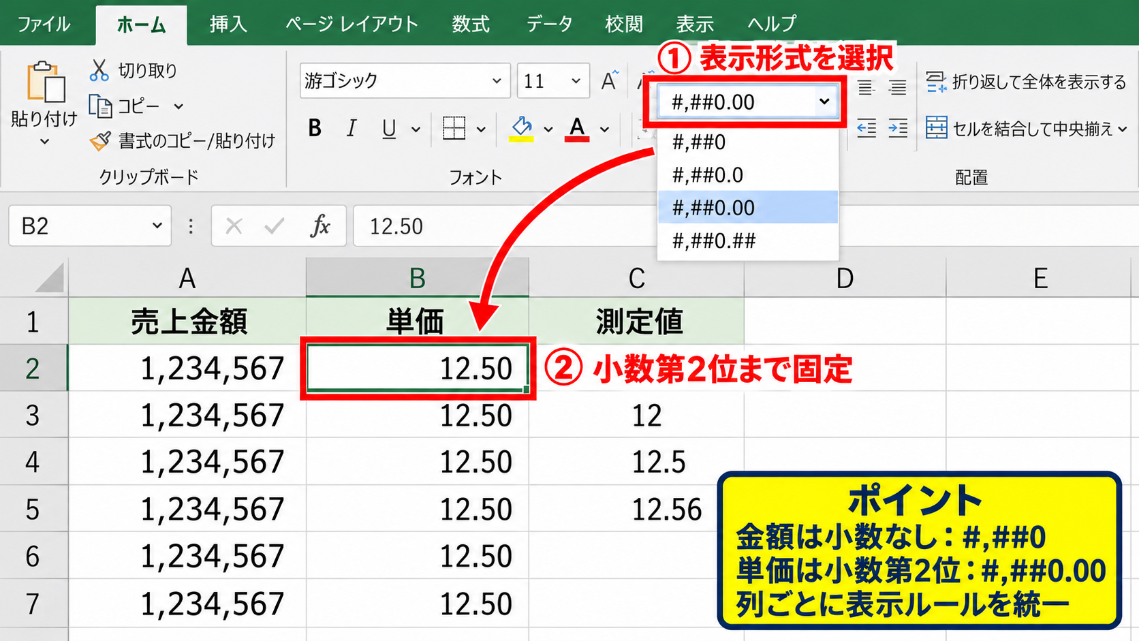The image size is (1139, 641).
Task: Select cell C5 containing 12.56
Action: [x=636, y=509]
